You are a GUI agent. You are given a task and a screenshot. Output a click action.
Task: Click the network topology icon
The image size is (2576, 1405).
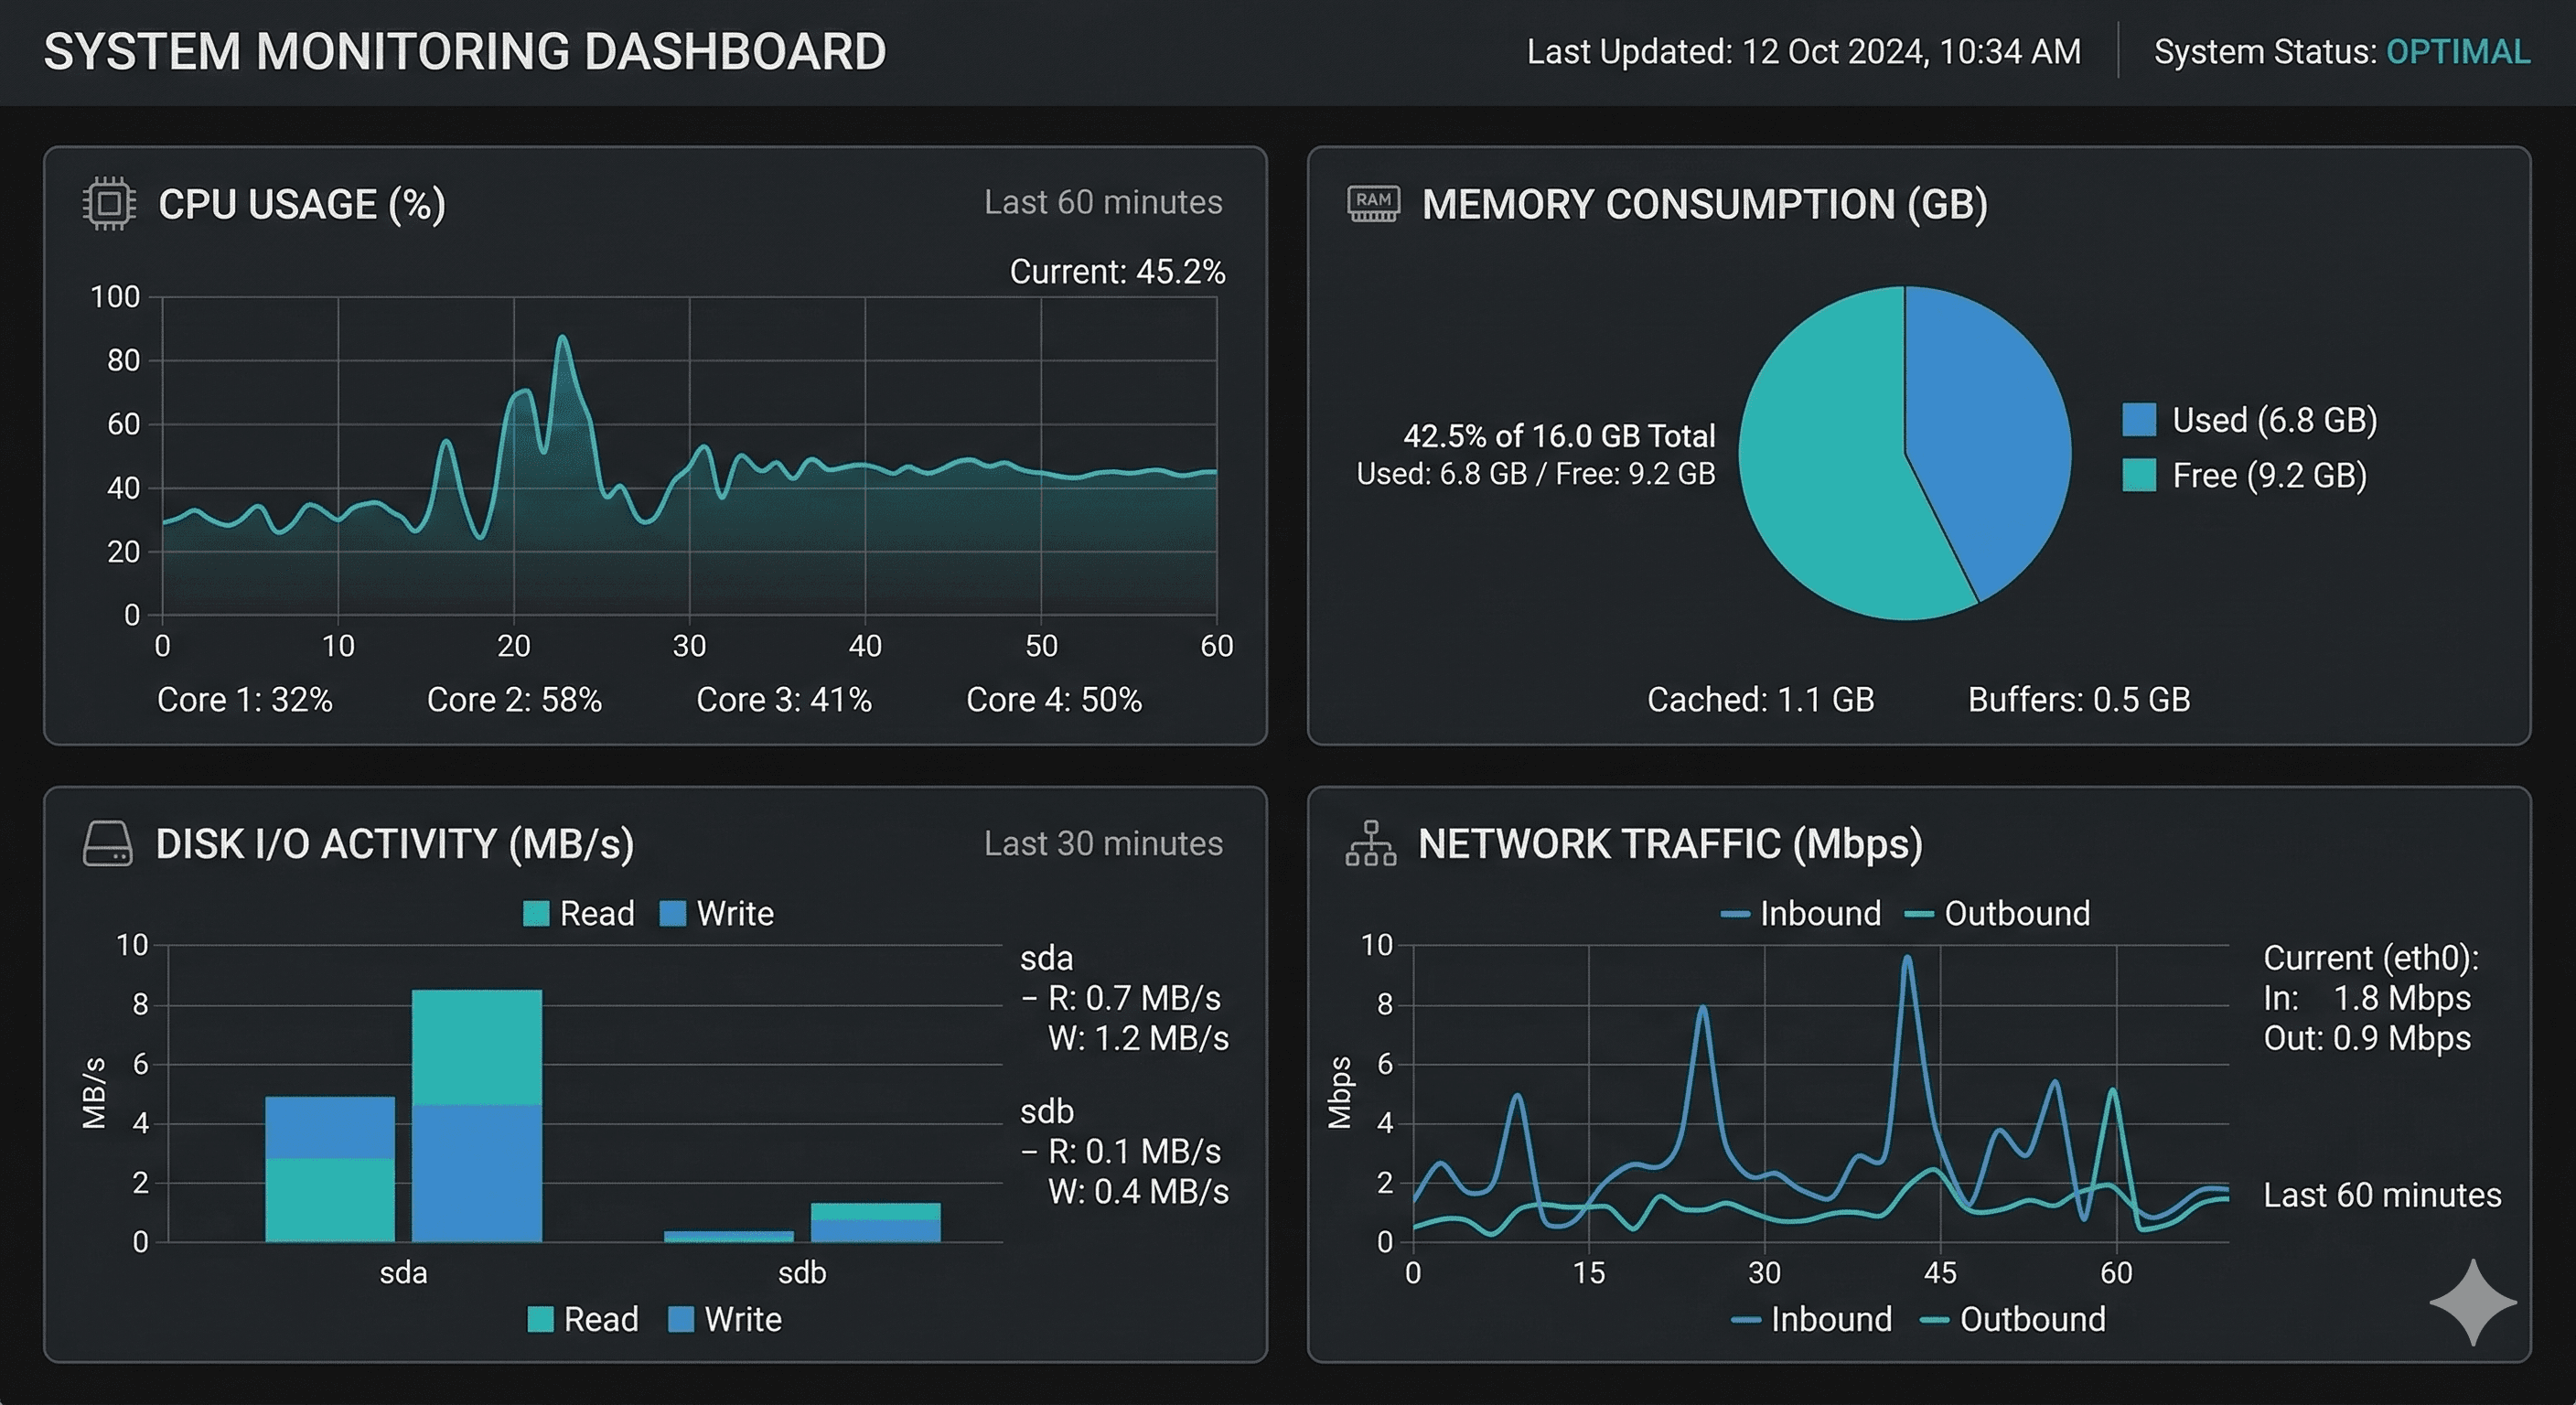click(x=1370, y=843)
